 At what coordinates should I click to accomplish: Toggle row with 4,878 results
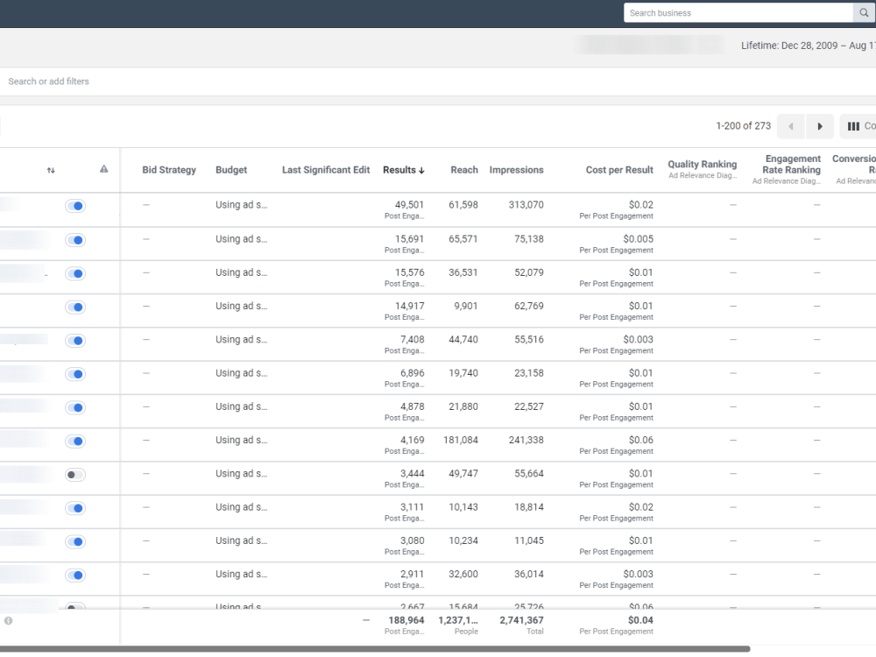tap(74, 408)
